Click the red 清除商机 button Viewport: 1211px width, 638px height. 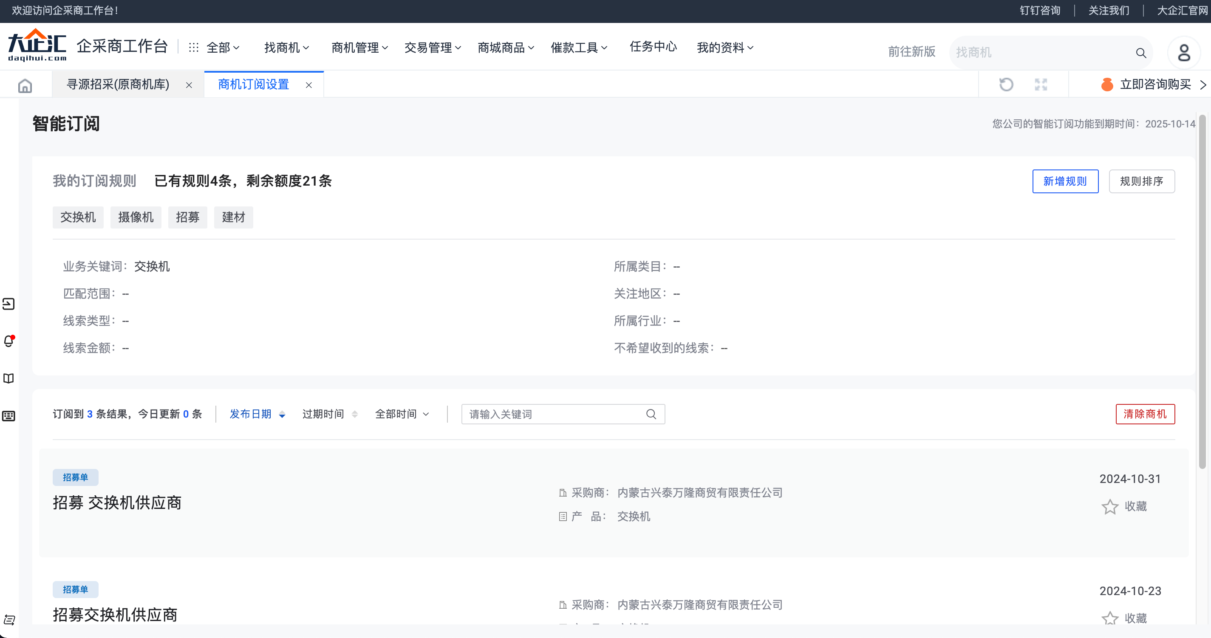tap(1145, 414)
